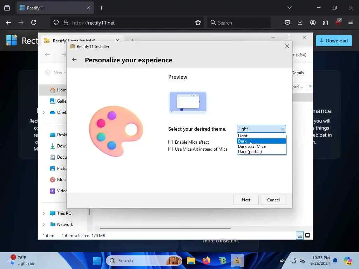Close the Rectify11 browser tab
359x269 pixels.
88,8
